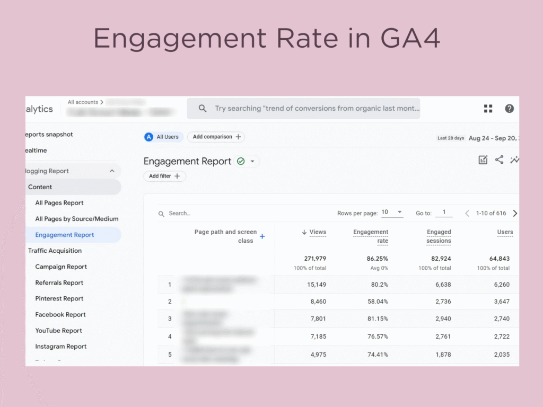The width and height of the screenshot is (543, 407).
Task: Open the Rows per page dropdown
Action: [x=392, y=213]
